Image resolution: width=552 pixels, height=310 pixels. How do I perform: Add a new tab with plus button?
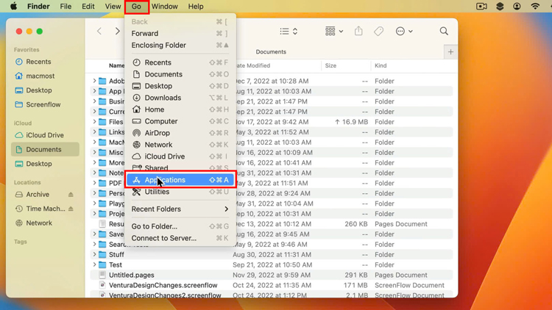(450, 52)
